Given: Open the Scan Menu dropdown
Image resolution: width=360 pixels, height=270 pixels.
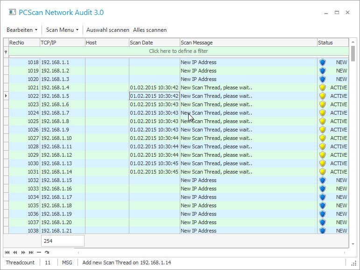Looking at the screenshot, I should coord(63,30).
